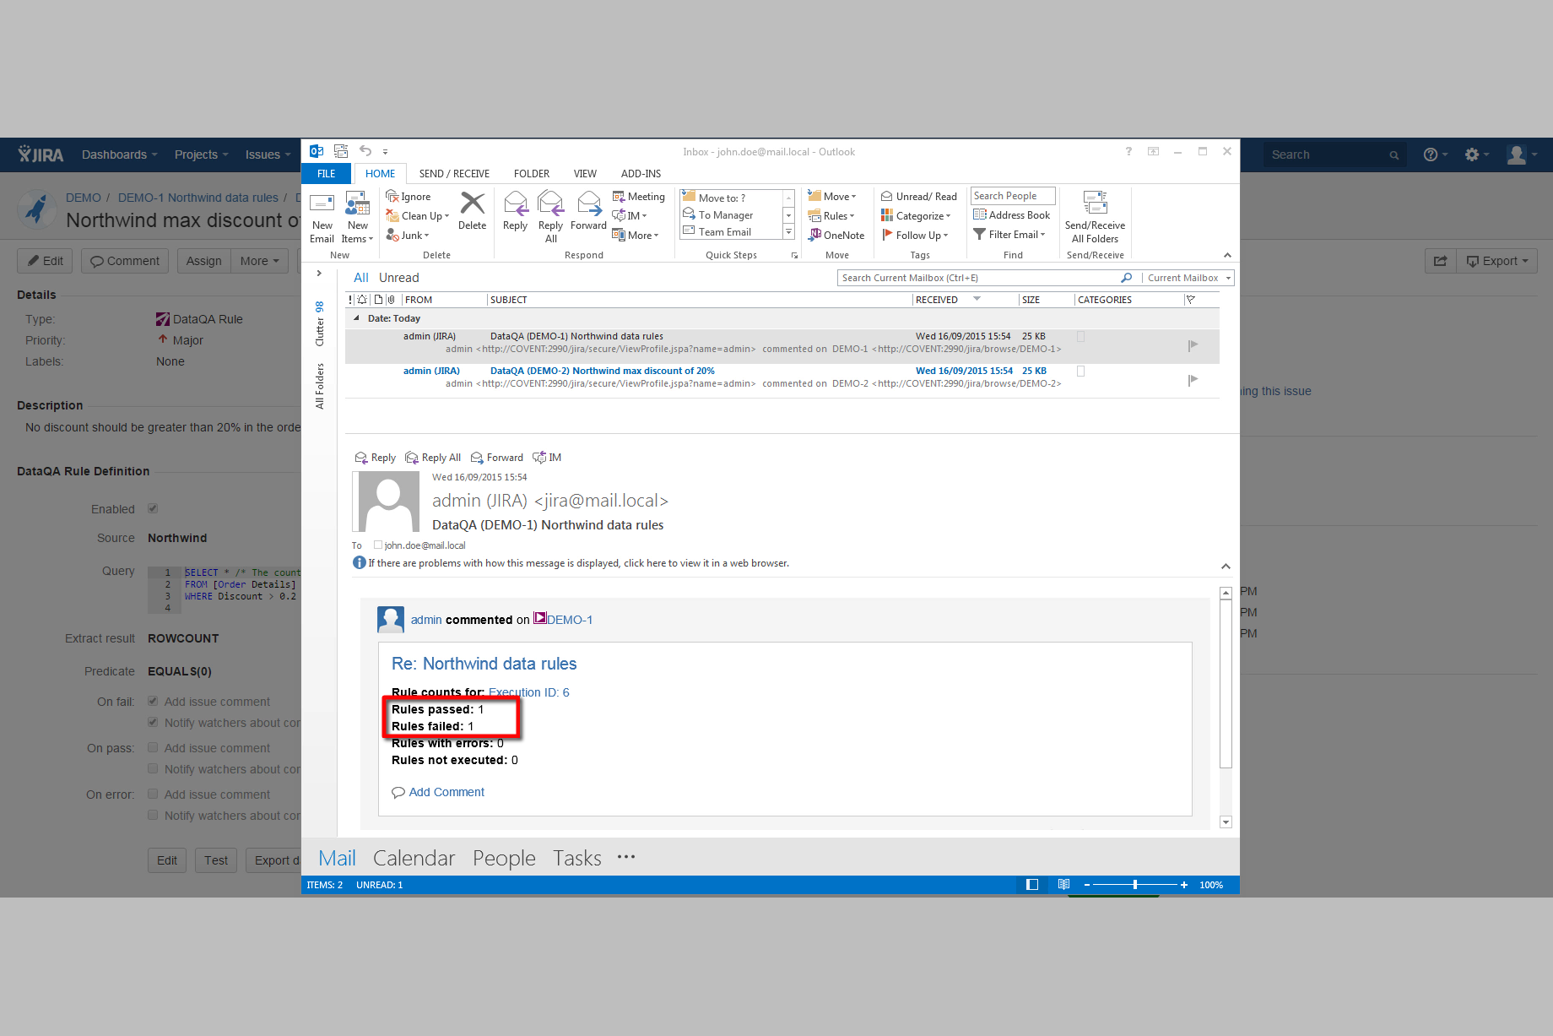This screenshot has height=1036, width=1553.
Task: Click the JIRA share issue icon
Action: (1440, 261)
